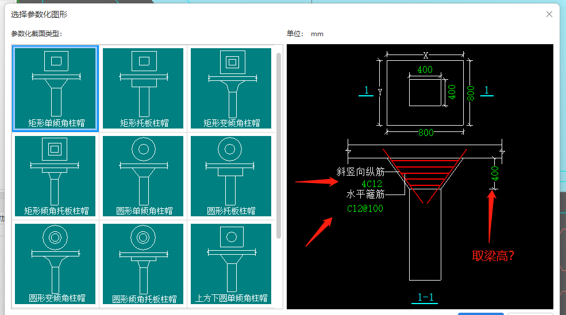Click the 斜竖向纵筋 label
566x315 pixels.
[361, 172]
